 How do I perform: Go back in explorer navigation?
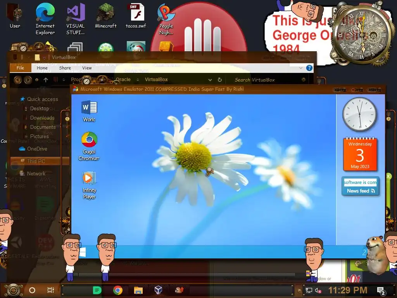click(x=17, y=80)
